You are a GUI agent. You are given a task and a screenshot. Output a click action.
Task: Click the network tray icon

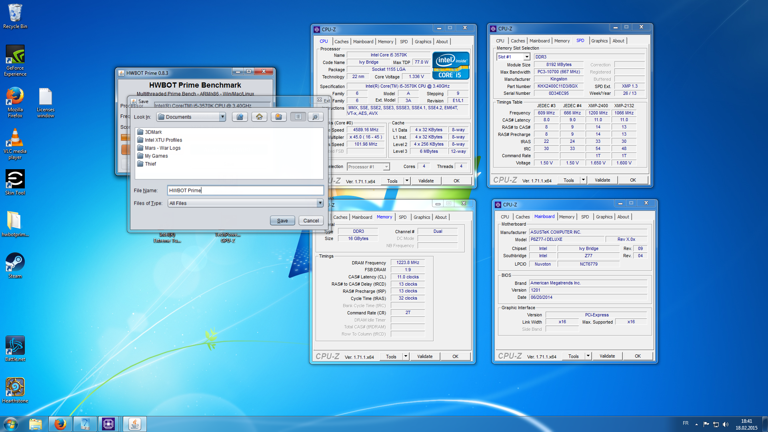coord(716,424)
